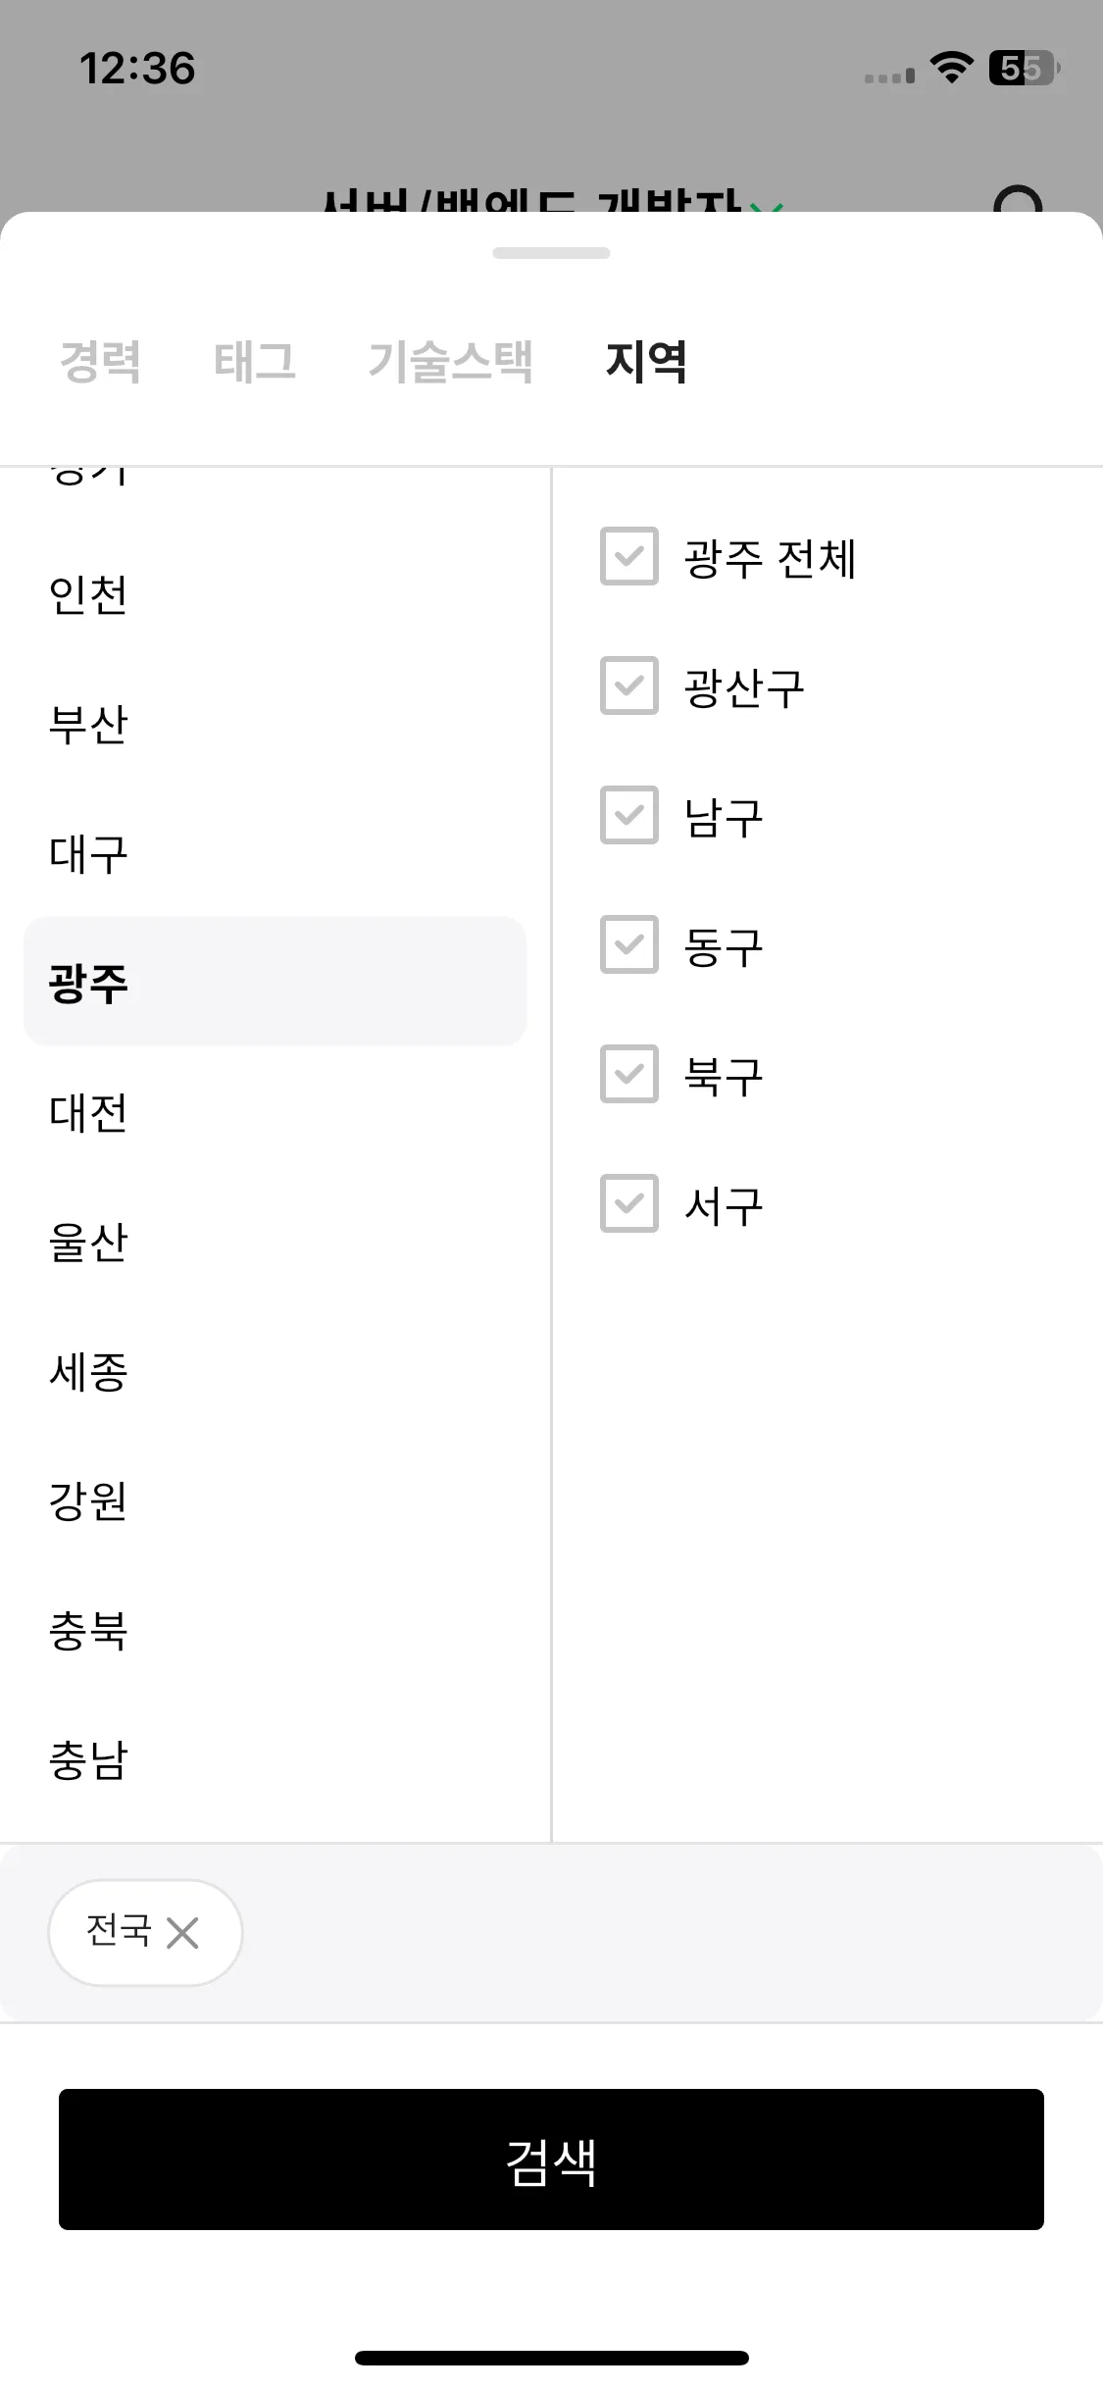Tap the Wi-Fi status icon
The height and width of the screenshot is (2389, 1103).
point(950,68)
